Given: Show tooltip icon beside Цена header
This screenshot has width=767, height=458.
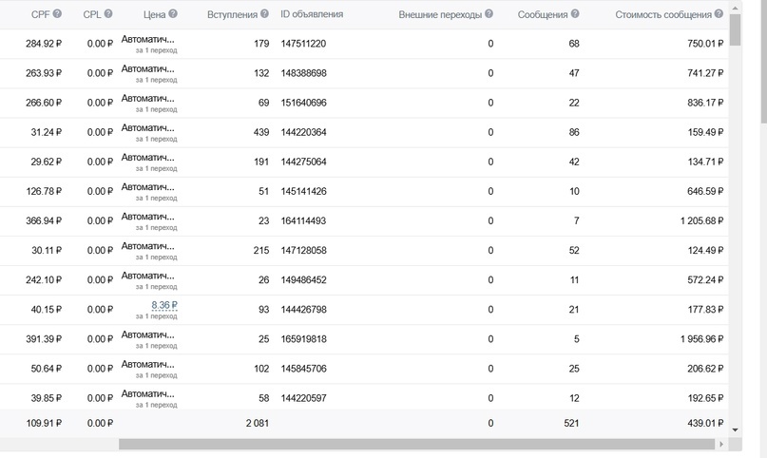Looking at the screenshot, I should (x=173, y=13).
